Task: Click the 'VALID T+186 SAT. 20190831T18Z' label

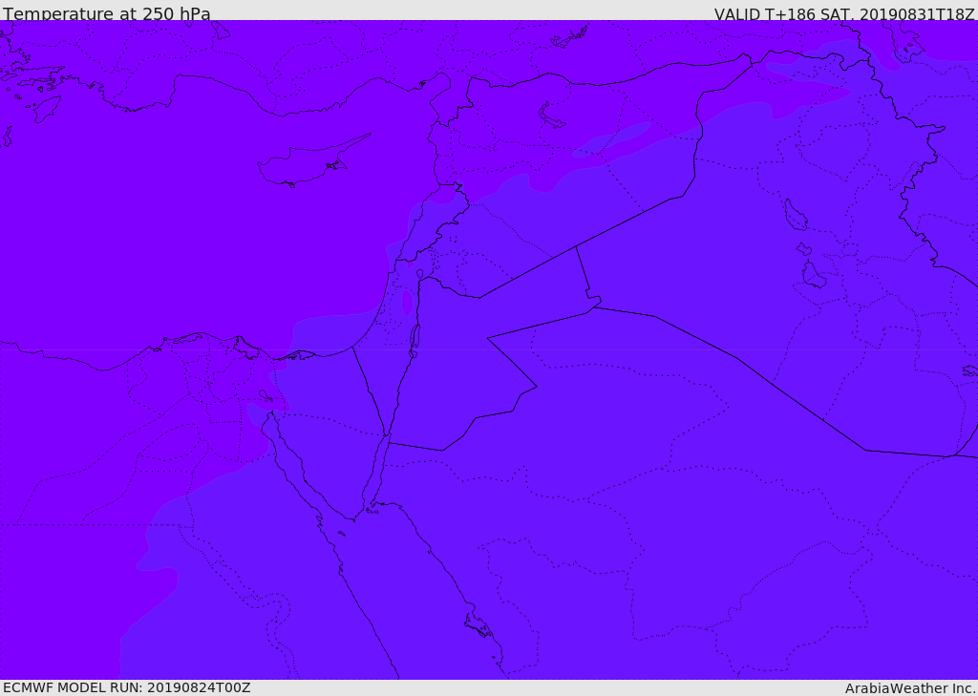Action: (844, 13)
